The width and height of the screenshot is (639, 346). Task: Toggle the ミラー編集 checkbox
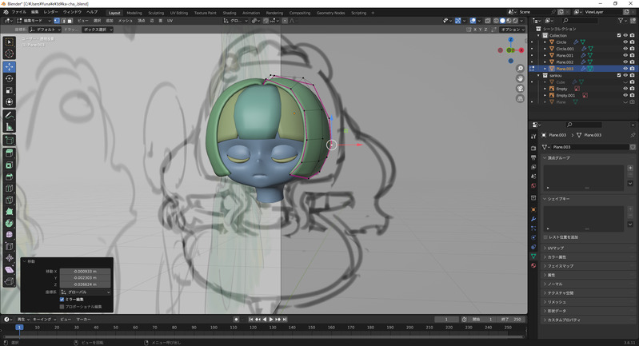coord(62,300)
